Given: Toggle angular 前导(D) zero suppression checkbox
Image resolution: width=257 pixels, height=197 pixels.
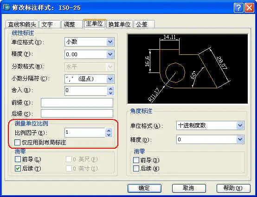Looking at the screenshot, I should [136, 160].
